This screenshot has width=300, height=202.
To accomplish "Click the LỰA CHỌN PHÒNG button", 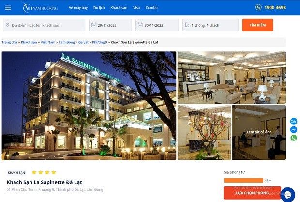I will (252, 193).
